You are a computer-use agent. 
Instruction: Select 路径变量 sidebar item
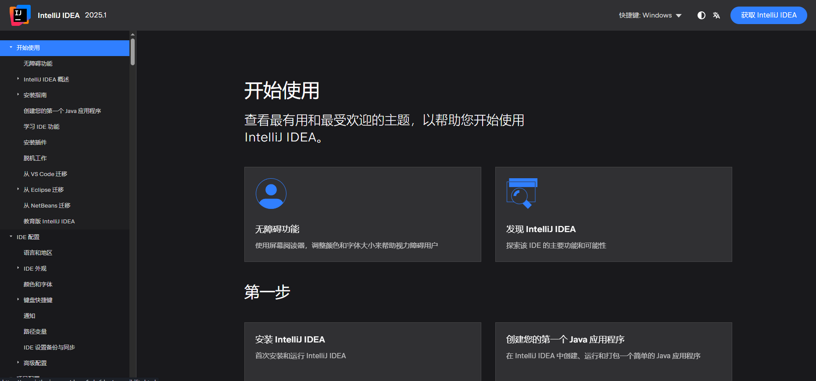click(x=35, y=332)
